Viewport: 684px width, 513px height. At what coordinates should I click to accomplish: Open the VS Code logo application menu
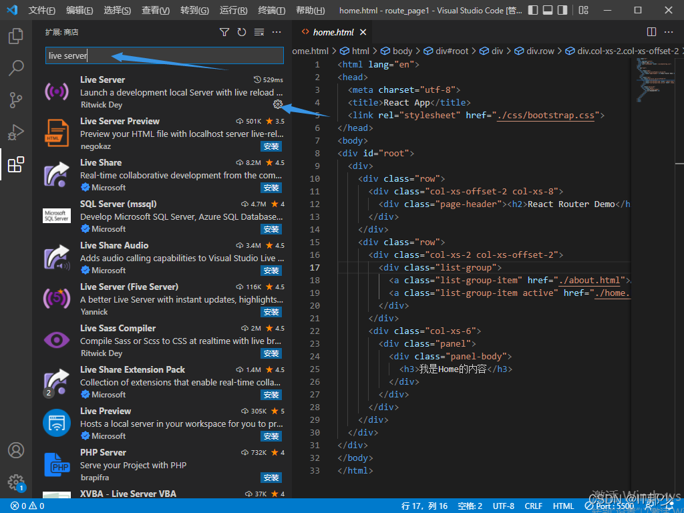(12, 10)
